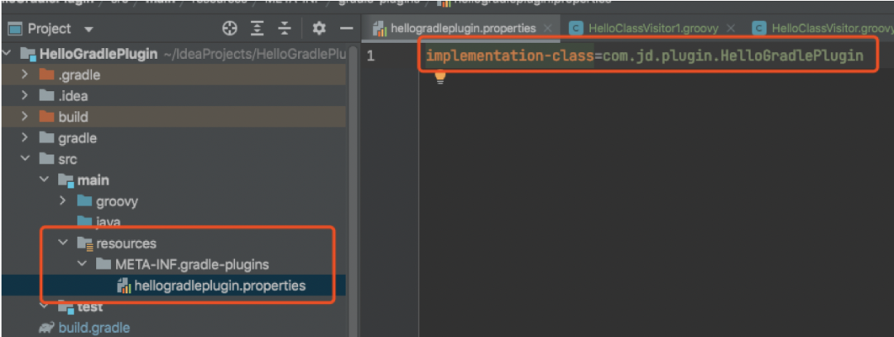Switch to the HelloClassVisitor1.groovy tab
Image resolution: width=894 pixels, height=337 pixels.
(x=653, y=28)
